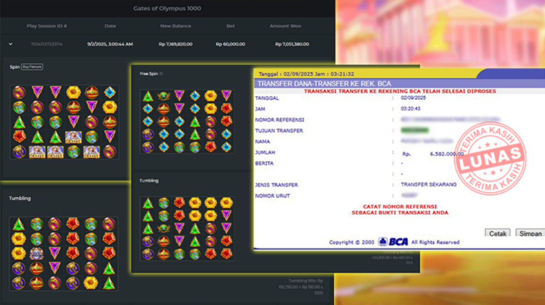The height and width of the screenshot is (305, 545).
Task: Select the Tanggal 02/09/2025 Jam 03:21:32 timestamp
Action: (306, 74)
